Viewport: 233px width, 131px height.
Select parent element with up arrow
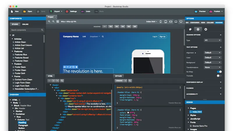click(x=57, y=81)
